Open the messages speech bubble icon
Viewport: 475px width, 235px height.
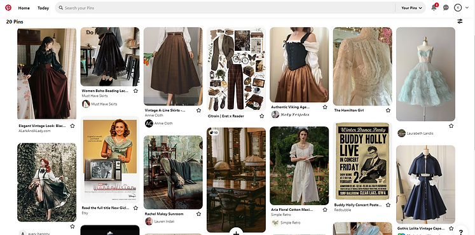(446, 8)
